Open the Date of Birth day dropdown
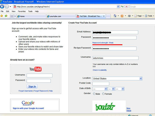Screen dimensions: 155x116 [111, 89]
